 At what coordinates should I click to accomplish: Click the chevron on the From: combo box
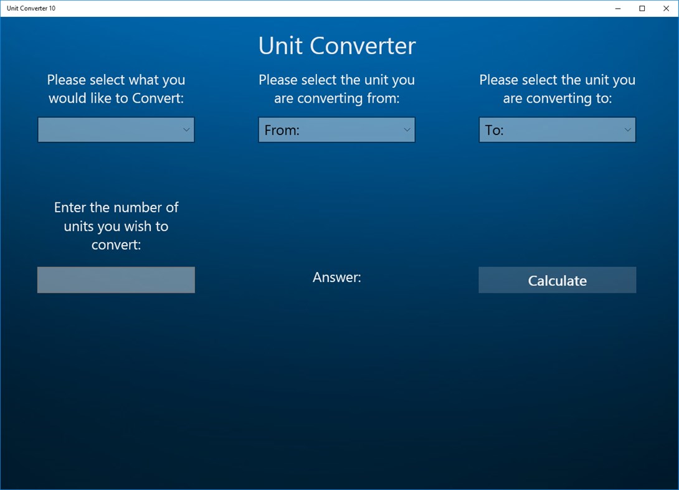tap(407, 130)
